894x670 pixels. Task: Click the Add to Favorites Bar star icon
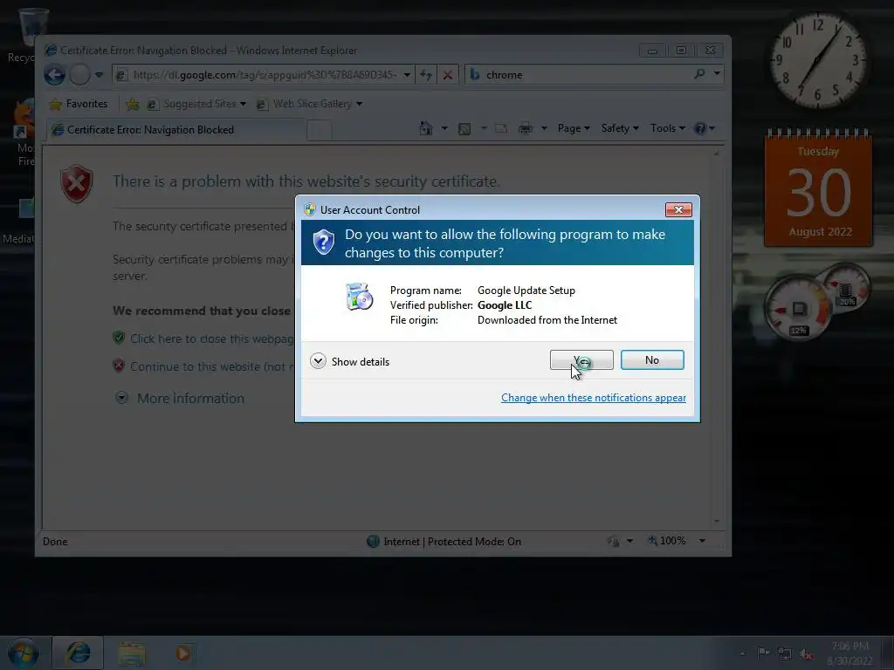133,104
